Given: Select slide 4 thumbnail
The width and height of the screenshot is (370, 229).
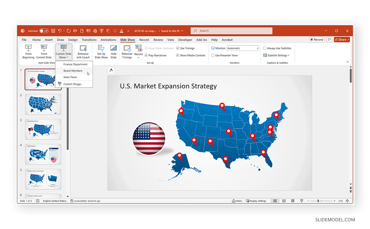Looking at the screenshot, I should (x=43, y=154).
